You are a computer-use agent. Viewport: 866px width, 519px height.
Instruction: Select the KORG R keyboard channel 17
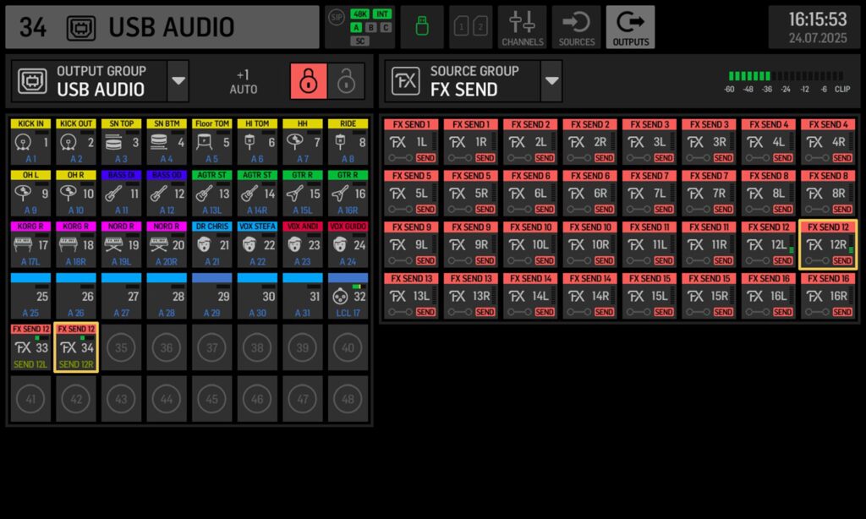click(30, 243)
